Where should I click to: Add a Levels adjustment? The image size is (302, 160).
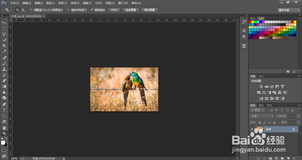pyautogui.click(x=266, y=86)
